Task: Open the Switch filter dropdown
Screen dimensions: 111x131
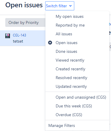Action: pos(60,6)
